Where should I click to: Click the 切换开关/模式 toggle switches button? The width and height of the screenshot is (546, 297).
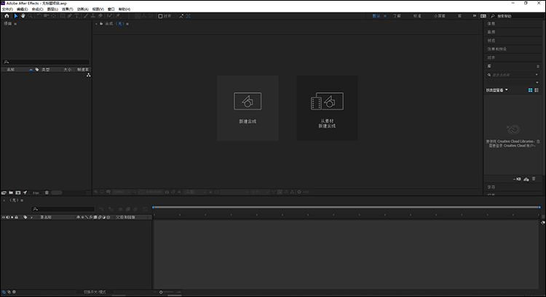tap(95, 292)
